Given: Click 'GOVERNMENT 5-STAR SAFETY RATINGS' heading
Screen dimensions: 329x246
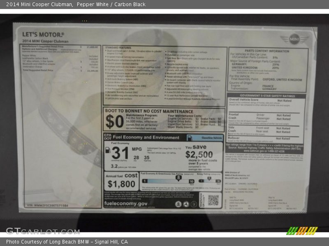Looking at the screenshot, I should pos(268,96).
